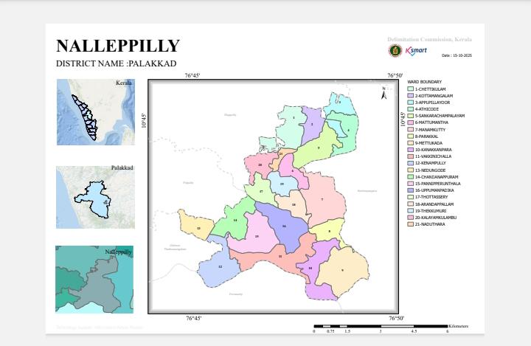Open the Kerala state inset map
The image size is (531, 346).
tap(96, 112)
